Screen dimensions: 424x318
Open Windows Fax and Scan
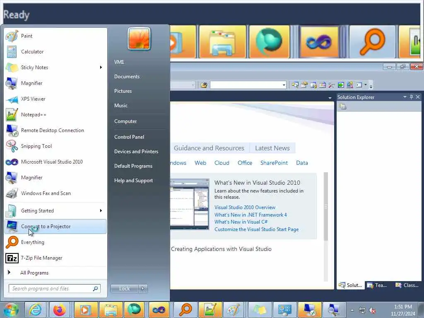(55, 193)
